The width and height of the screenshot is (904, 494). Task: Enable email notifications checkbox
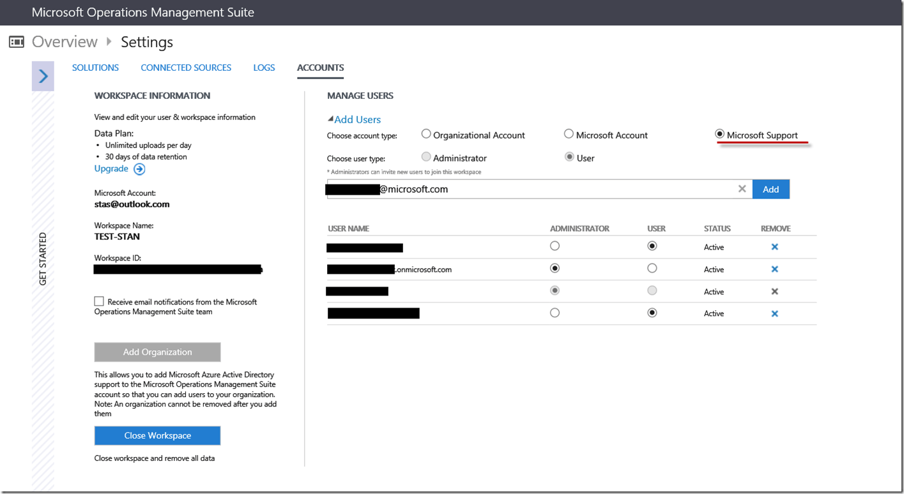[99, 301]
